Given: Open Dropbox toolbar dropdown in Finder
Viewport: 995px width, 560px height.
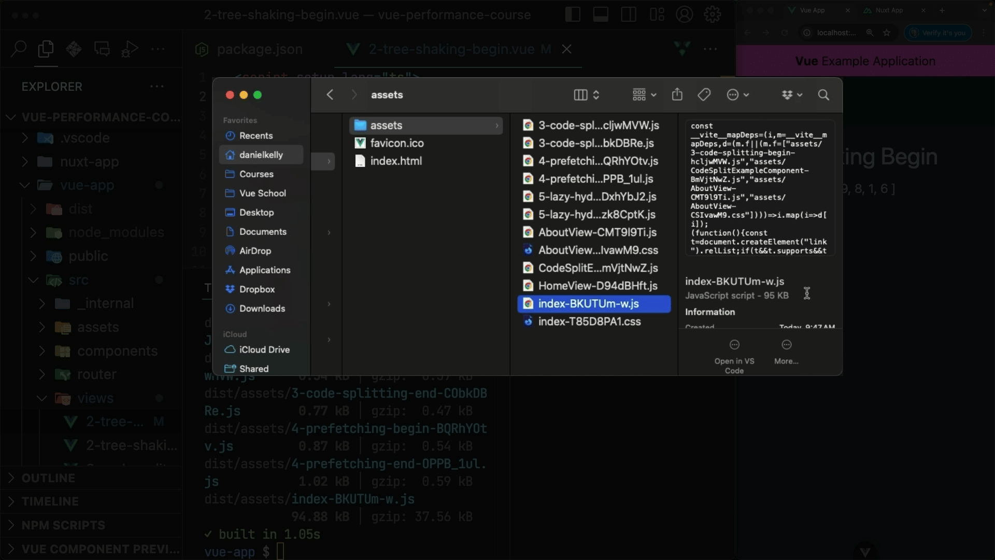Looking at the screenshot, I should point(792,95).
